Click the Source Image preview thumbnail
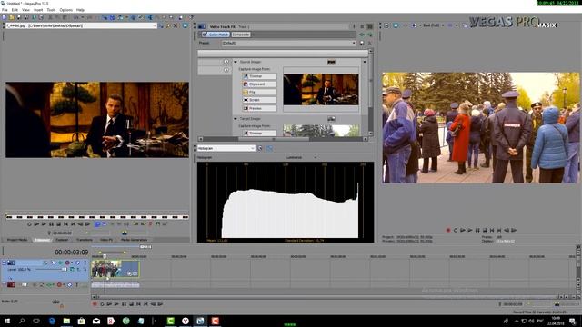 321,89
